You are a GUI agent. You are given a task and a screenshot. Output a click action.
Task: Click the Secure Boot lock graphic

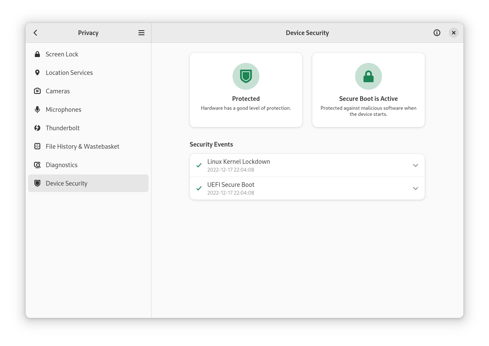[368, 76]
